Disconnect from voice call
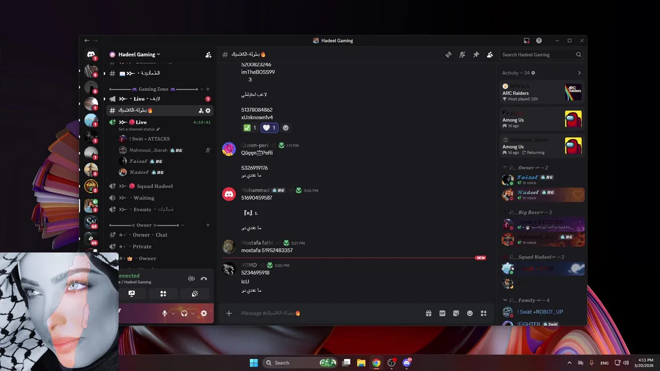Viewport: 660px width, 371px height. 204,279
